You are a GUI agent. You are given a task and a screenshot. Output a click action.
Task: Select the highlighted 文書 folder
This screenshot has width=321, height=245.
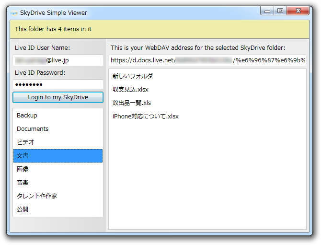pos(58,156)
